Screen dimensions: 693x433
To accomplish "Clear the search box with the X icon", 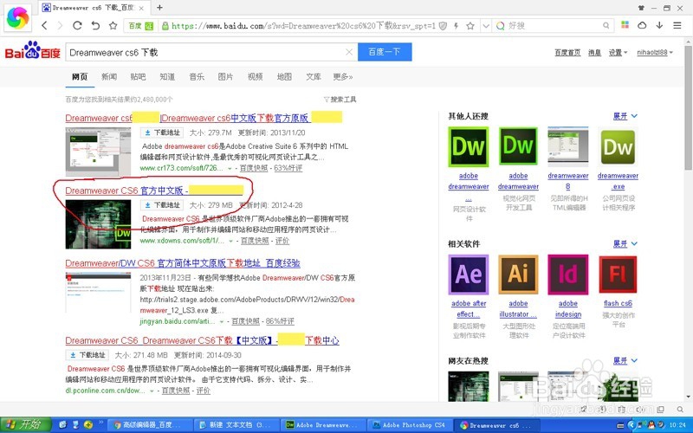I will 349,52.
